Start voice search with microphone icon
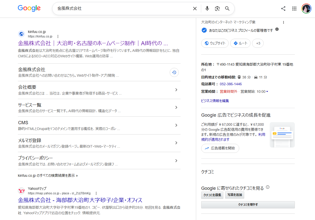This screenshot has height=220, width=315. tap(207, 9)
